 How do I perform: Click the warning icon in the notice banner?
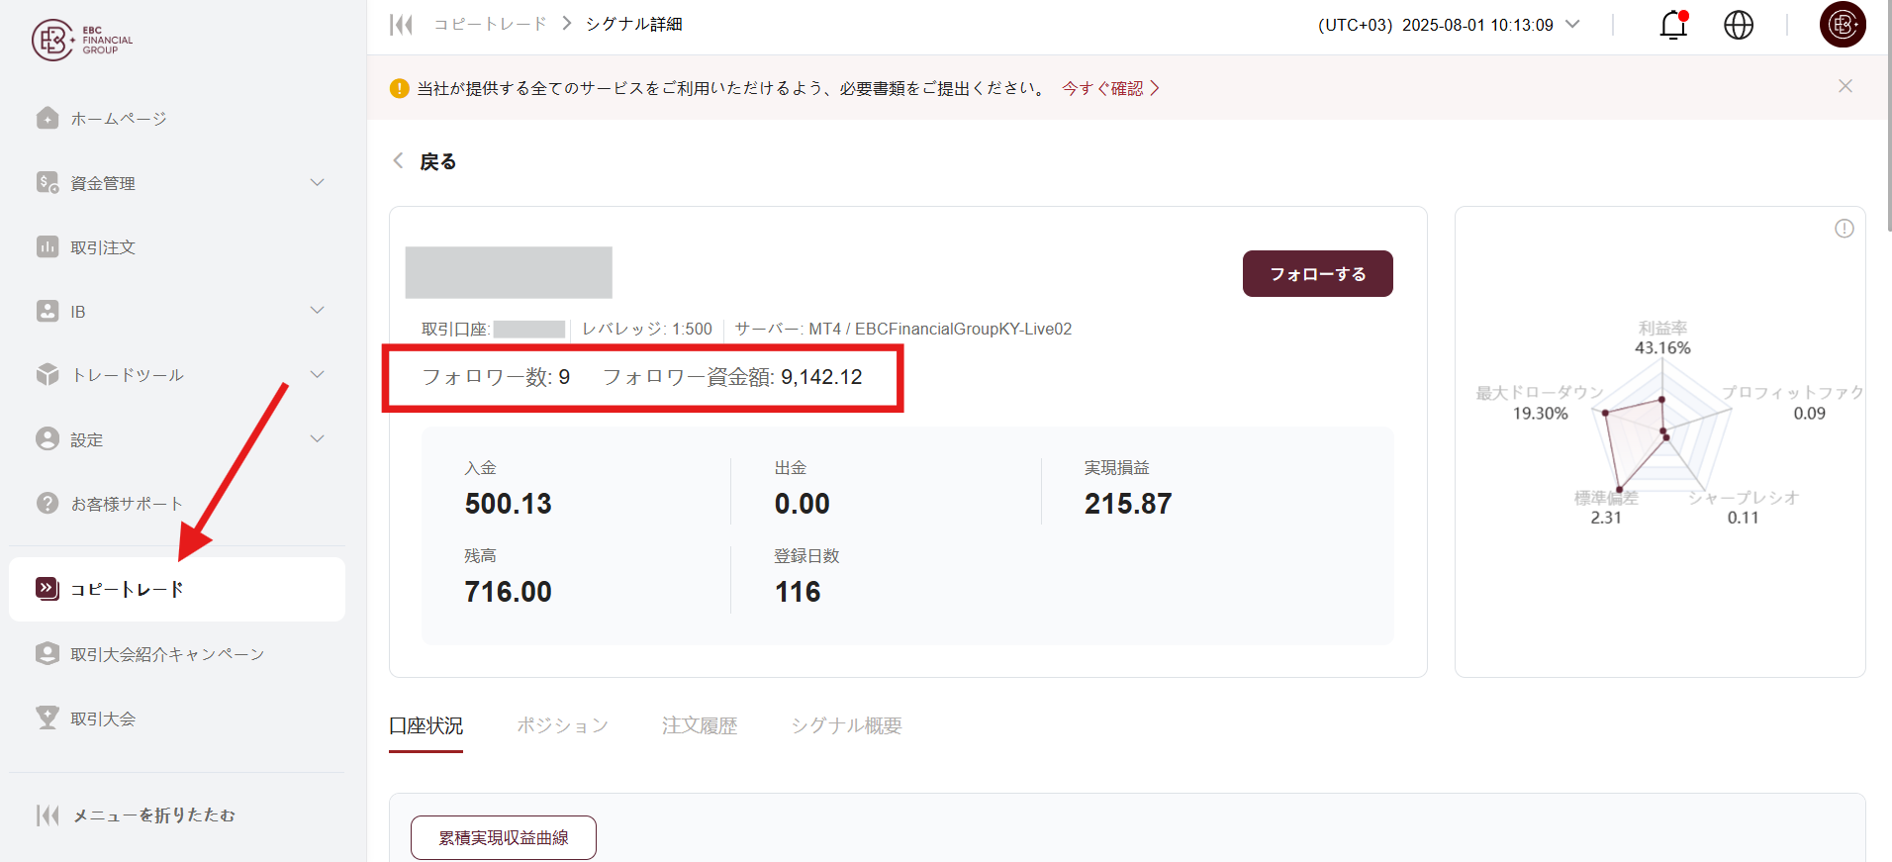tap(400, 88)
